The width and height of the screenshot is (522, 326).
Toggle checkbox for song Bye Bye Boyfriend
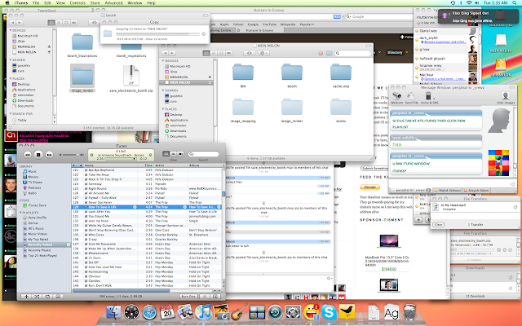86,170
